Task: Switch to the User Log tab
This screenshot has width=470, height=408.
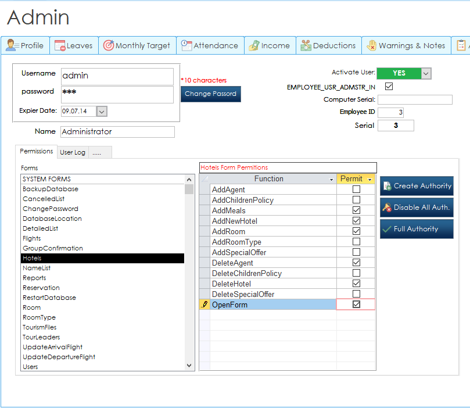Action: [x=73, y=152]
